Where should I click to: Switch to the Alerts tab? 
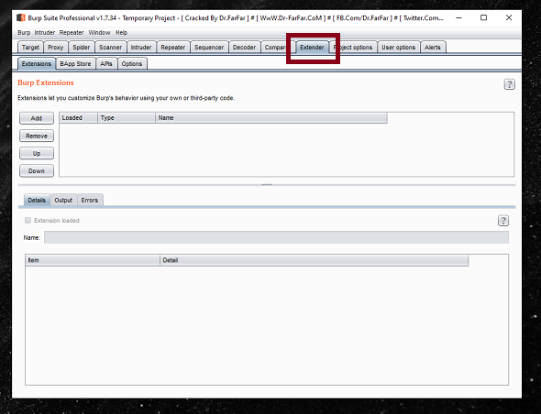tap(433, 48)
